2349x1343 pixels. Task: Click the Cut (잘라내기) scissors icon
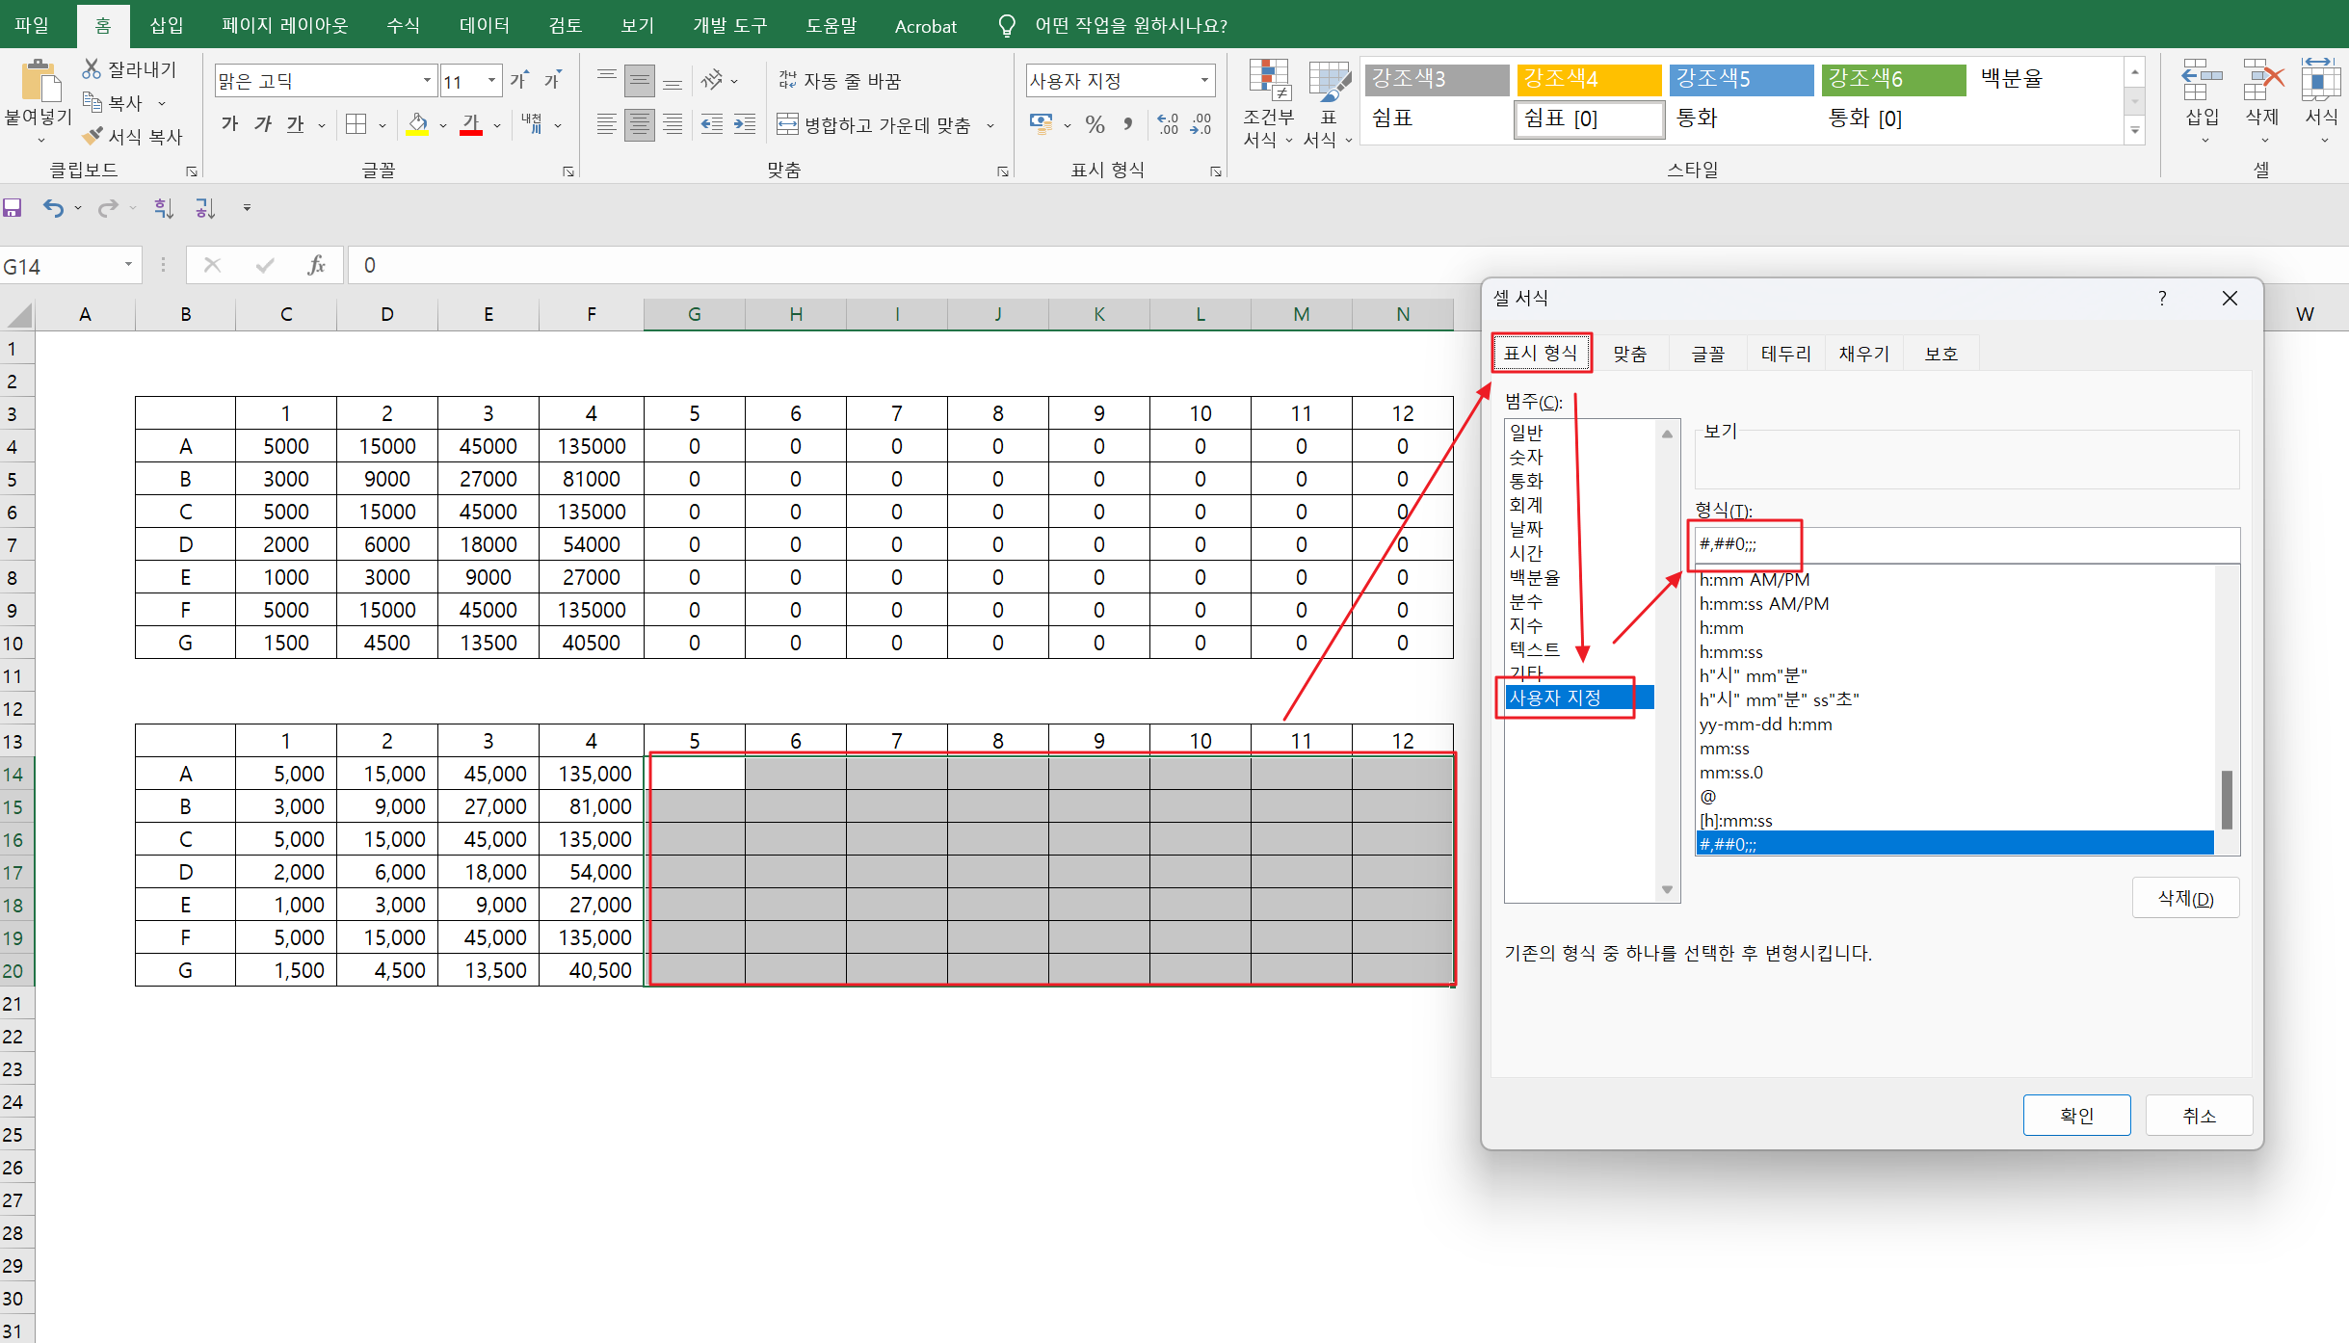(92, 68)
